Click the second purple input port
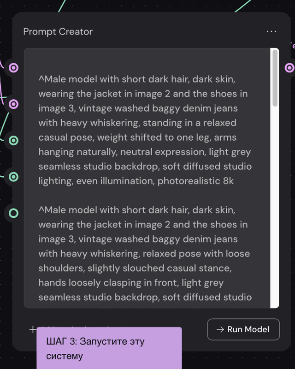Viewport: 295px width, 369px height. click(x=14, y=104)
